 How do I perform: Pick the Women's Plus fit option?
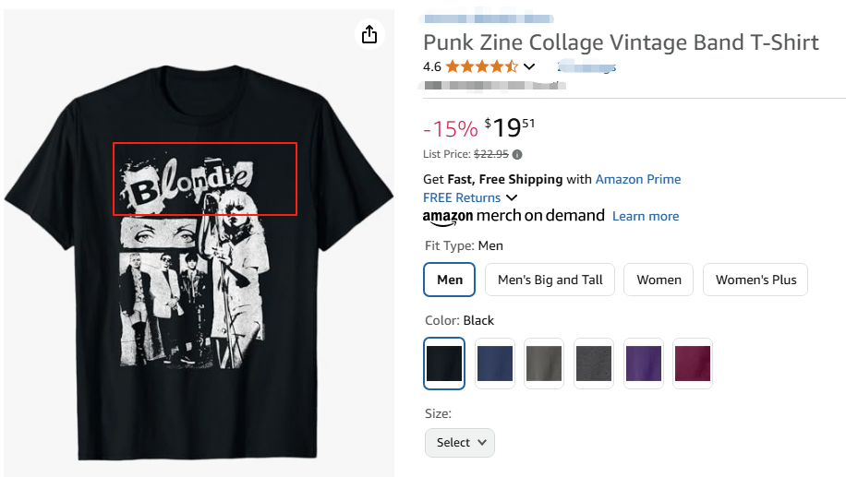755,280
